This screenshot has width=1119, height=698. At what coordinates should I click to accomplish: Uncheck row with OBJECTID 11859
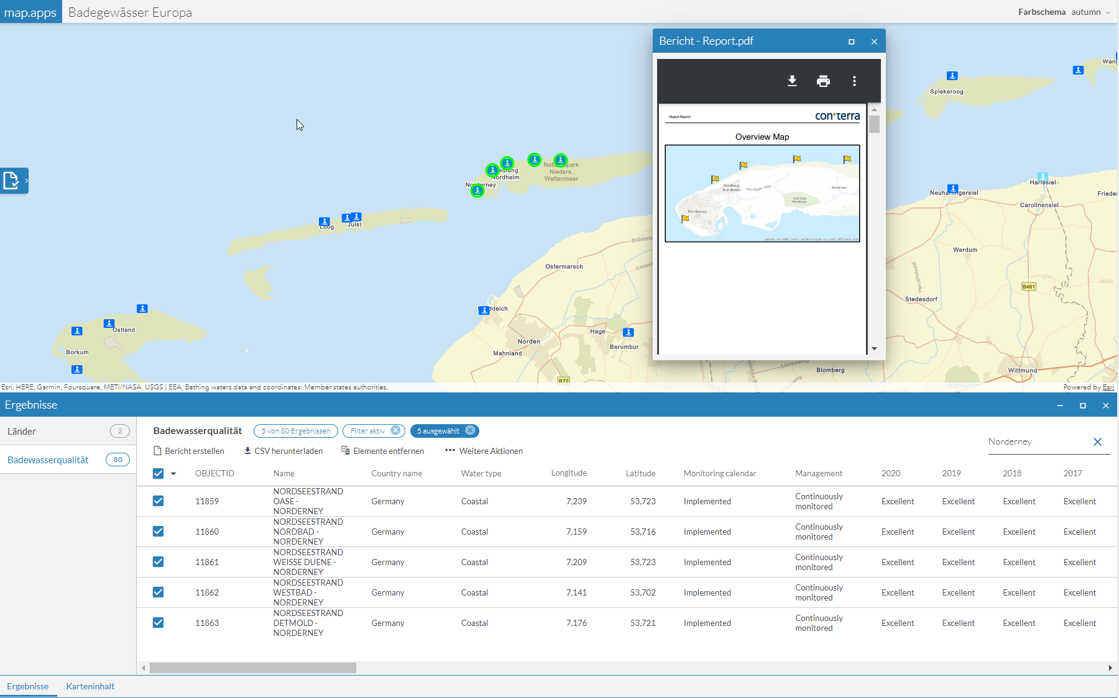(159, 501)
